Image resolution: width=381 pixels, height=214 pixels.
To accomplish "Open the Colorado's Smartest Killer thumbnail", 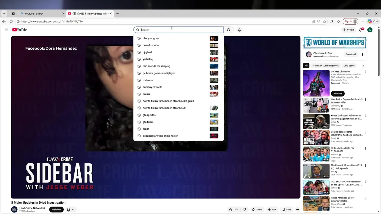I will [x=316, y=105].
